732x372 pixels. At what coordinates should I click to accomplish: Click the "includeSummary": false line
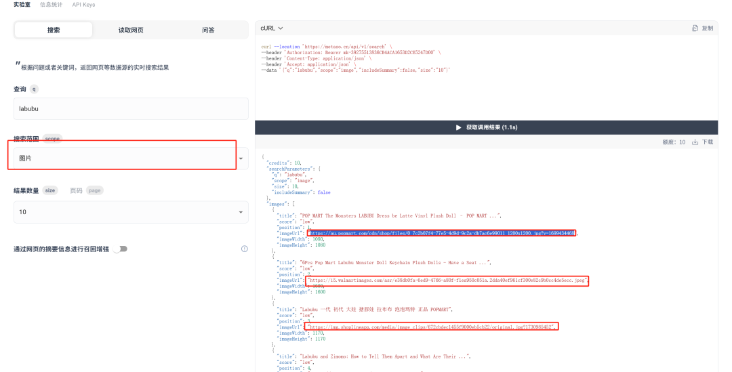[x=301, y=192]
